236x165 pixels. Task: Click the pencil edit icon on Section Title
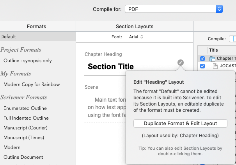point(181,63)
